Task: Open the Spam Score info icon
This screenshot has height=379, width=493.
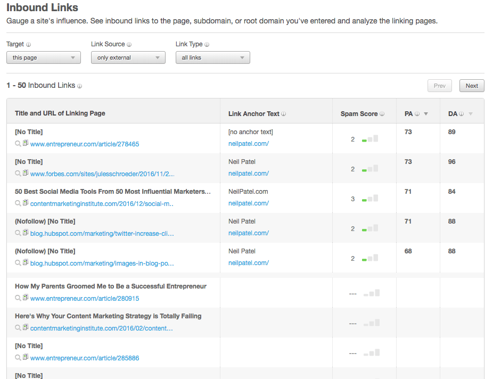Action: (x=382, y=114)
